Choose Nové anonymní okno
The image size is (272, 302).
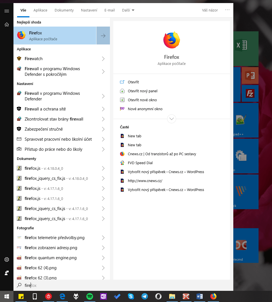[172, 109]
